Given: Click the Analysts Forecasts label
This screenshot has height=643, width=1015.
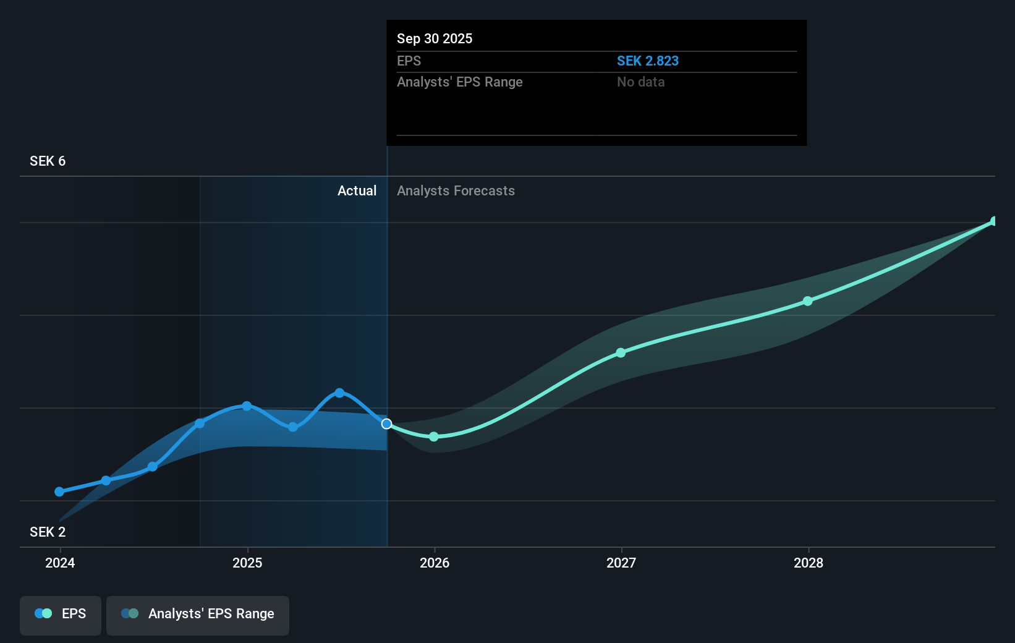Looking at the screenshot, I should [x=456, y=191].
